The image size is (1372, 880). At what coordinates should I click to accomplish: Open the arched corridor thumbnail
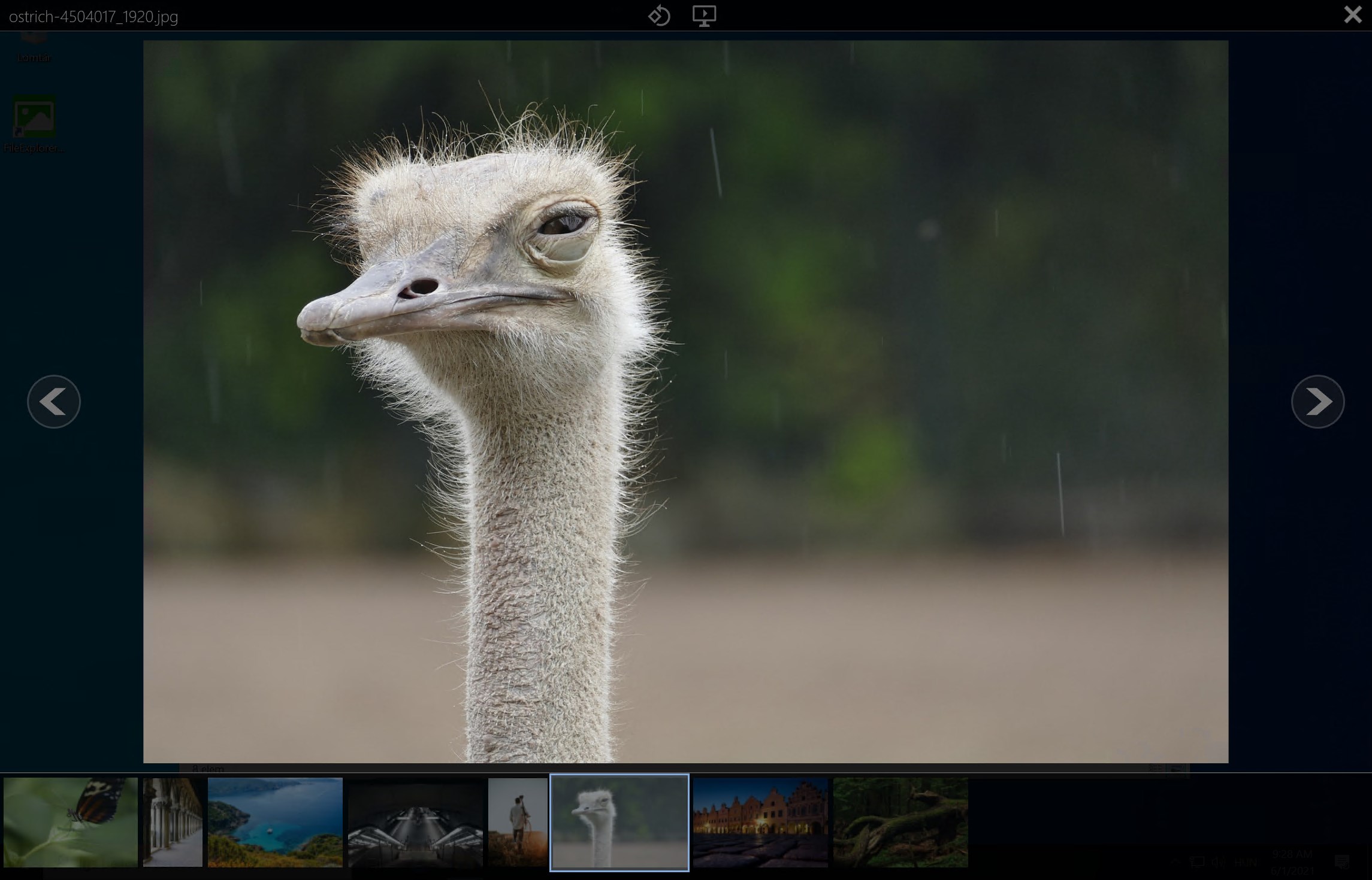[x=173, y=822]
